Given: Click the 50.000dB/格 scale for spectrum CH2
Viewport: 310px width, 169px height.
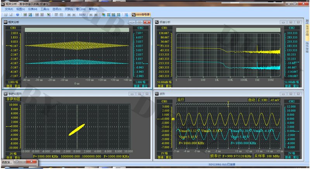Looking at the screenshot, I should click(x=292, y=82).
